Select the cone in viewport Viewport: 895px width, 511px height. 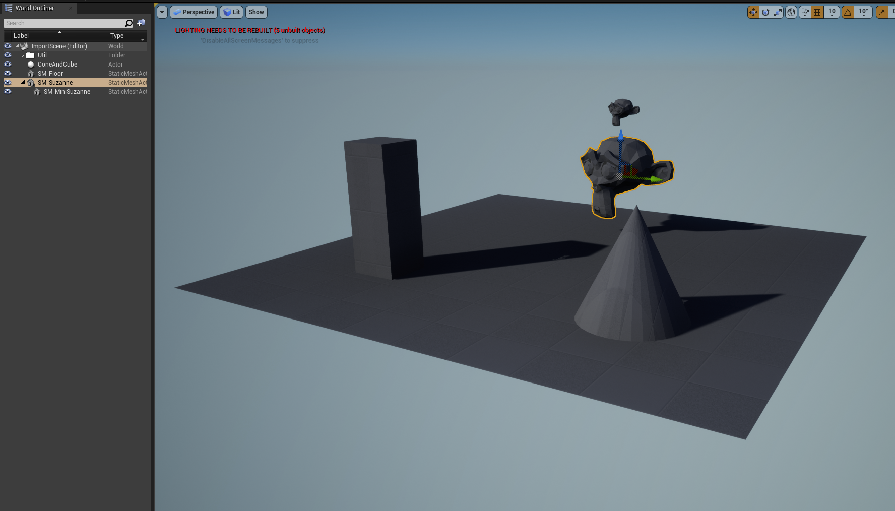633,282
